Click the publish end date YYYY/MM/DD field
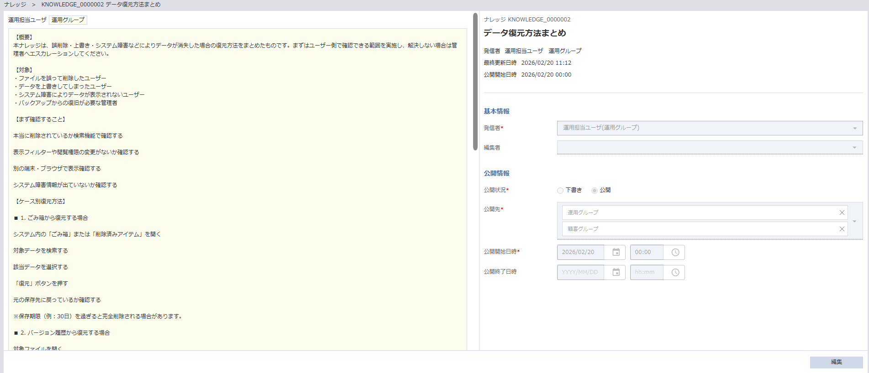 pyautogui.click(x=580, y=272)
